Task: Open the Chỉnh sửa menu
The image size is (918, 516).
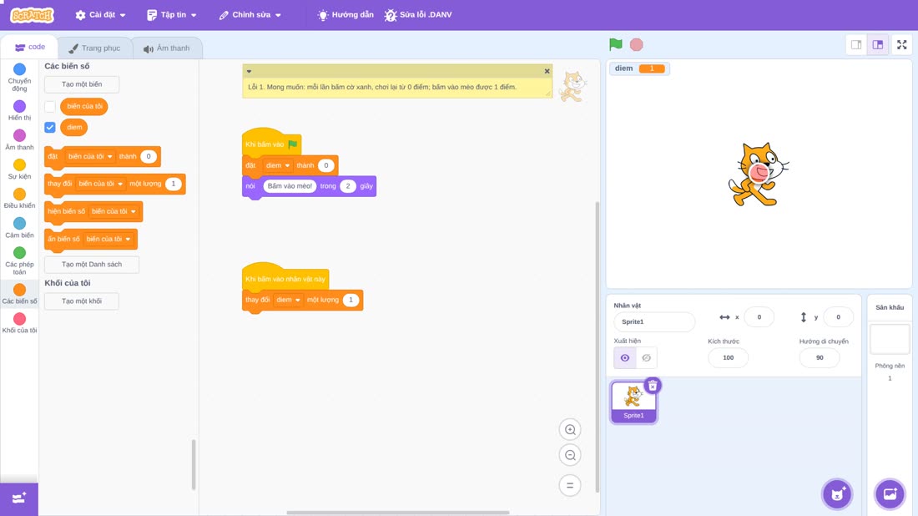Action: point(250,15)
